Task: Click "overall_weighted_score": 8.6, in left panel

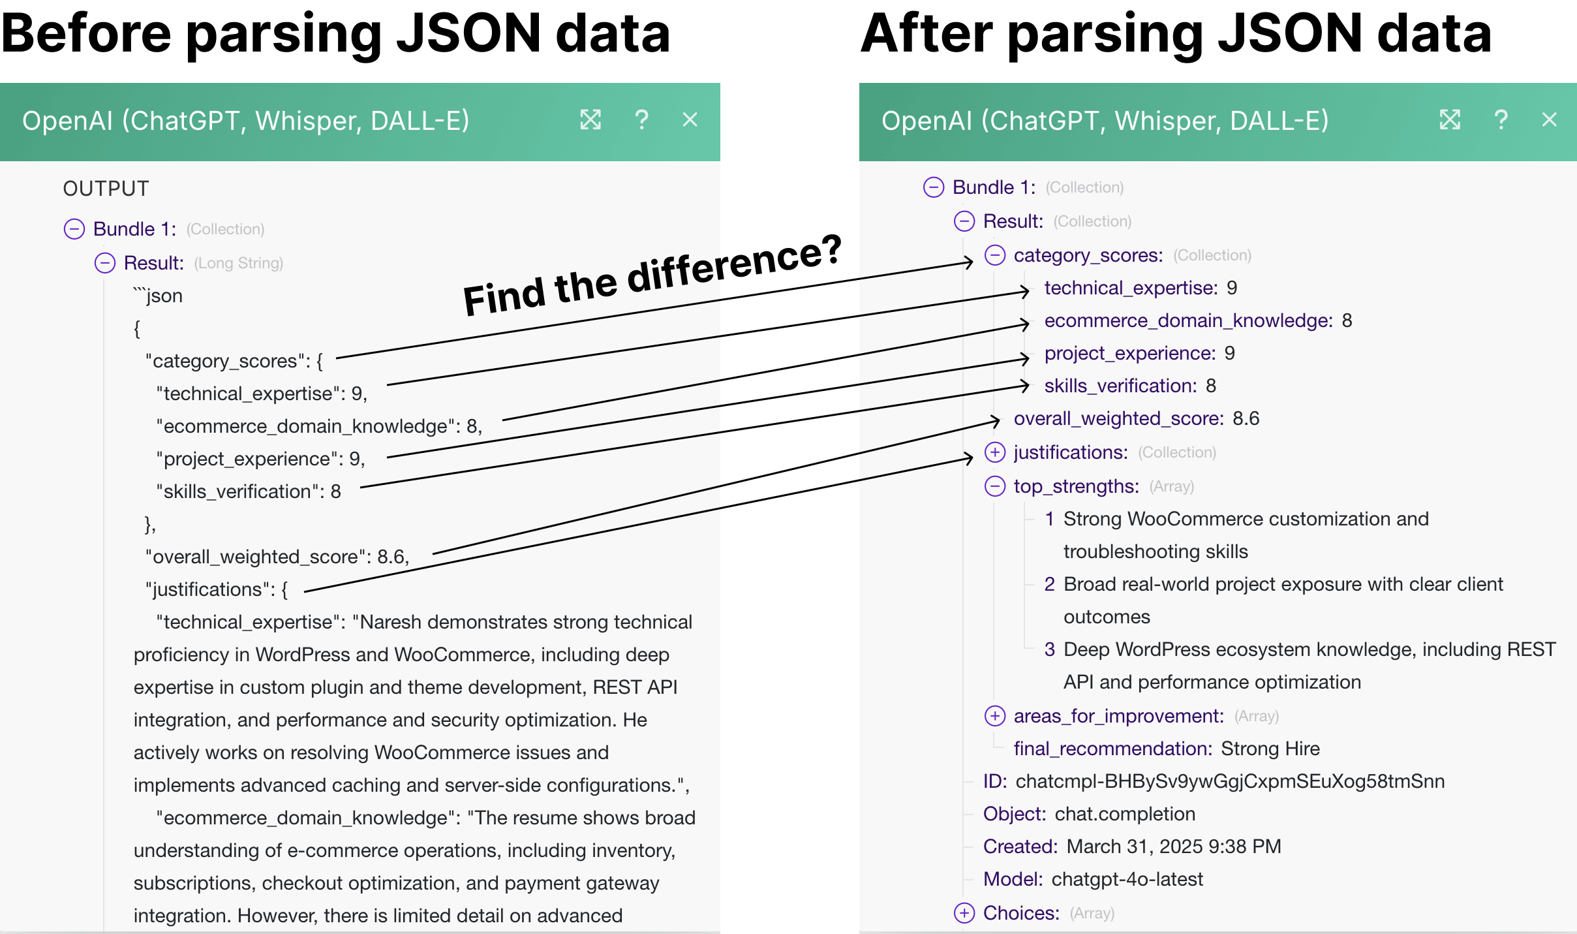Action: point(277,557)
